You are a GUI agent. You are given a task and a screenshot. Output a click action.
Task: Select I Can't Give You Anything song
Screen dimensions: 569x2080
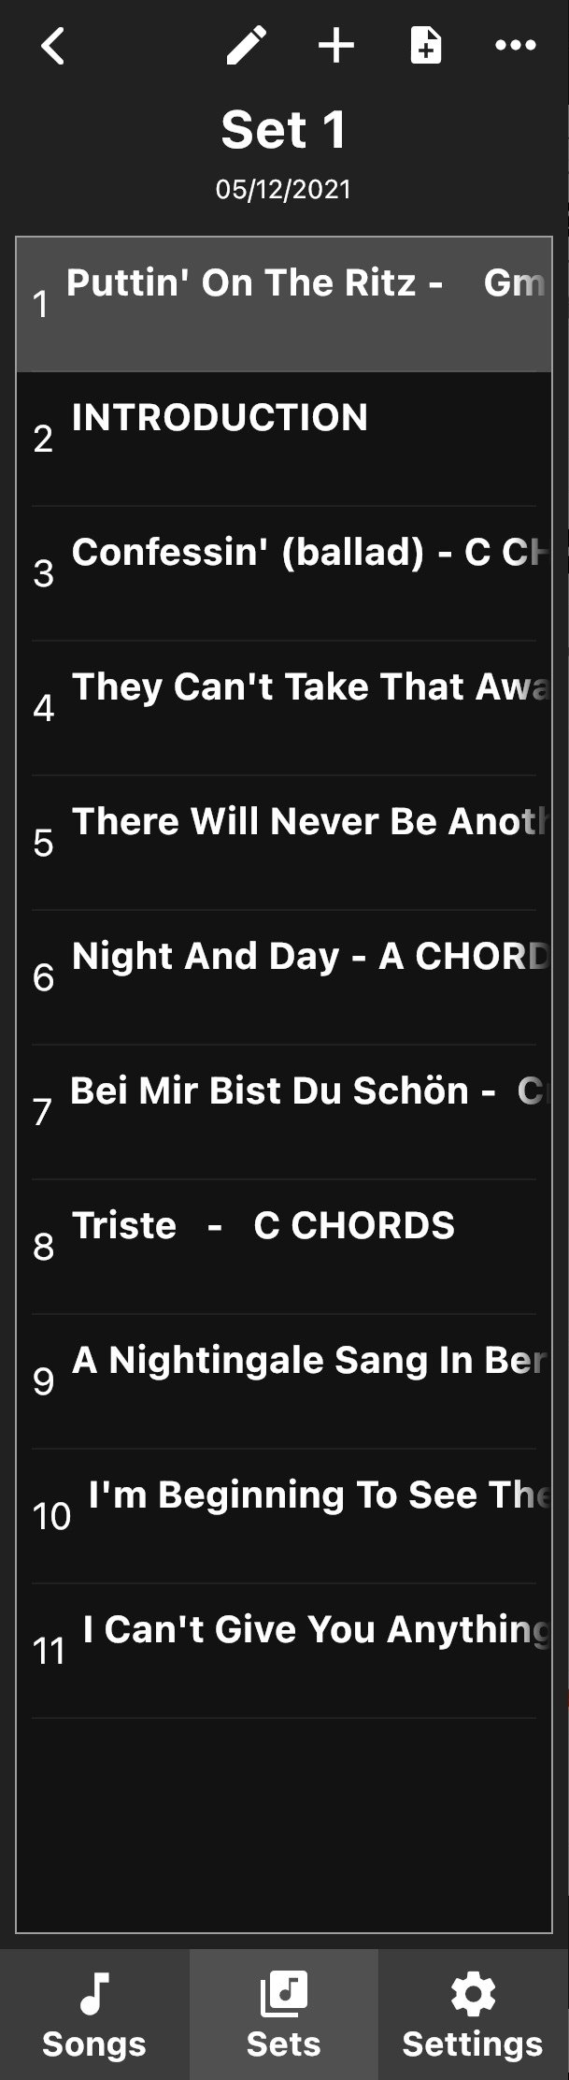(x=284, y=1652)
